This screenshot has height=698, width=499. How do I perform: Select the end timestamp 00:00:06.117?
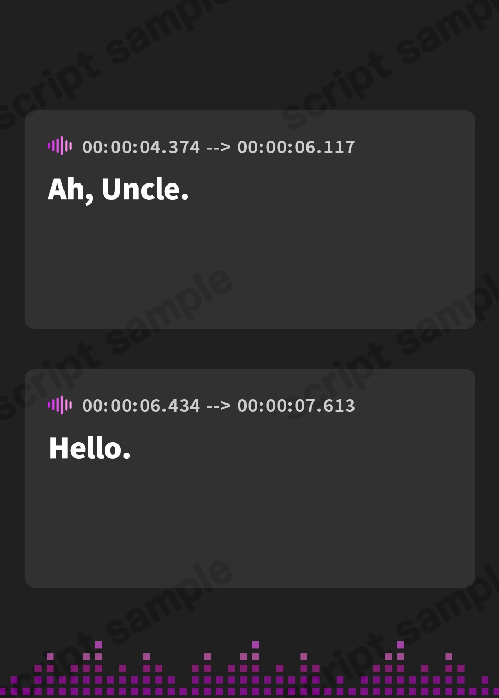pyautogui.click(x=296, y=147)
